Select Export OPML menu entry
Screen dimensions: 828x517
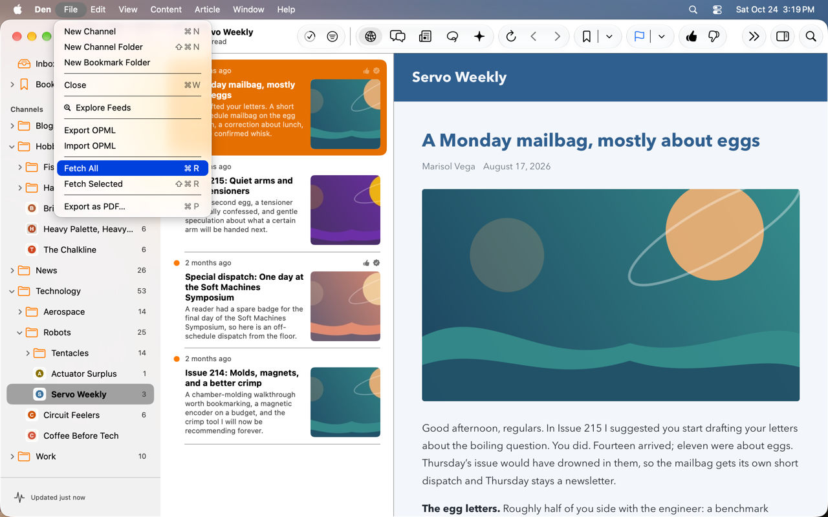click(132, 130)
